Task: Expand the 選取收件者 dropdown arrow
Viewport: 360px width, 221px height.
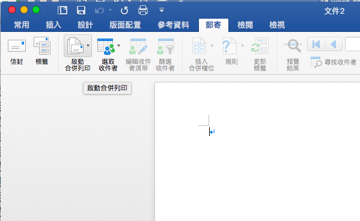Action: 119,46
